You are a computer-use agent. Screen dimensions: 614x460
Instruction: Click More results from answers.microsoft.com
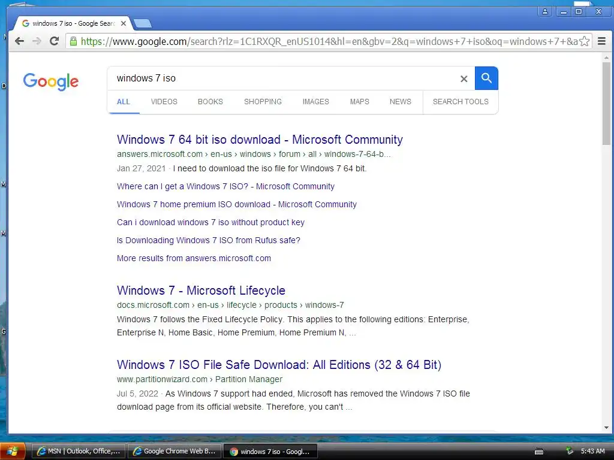pyautogui.click(x=194, y=259)
